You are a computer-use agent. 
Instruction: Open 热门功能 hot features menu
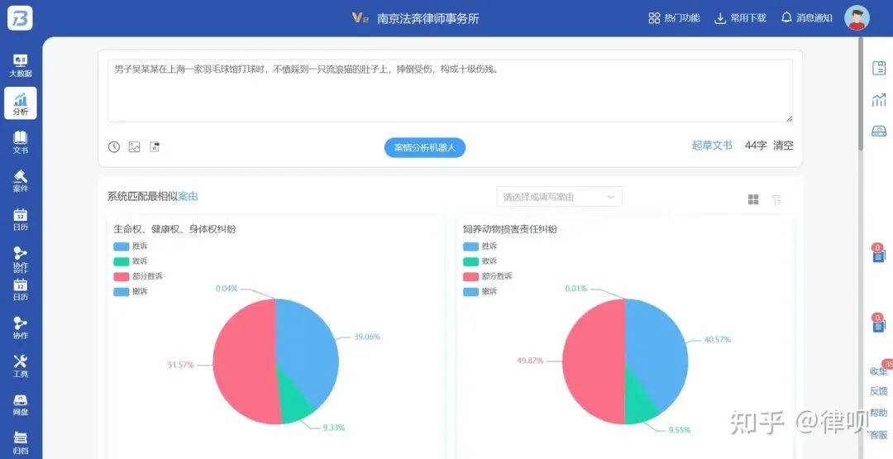(x=674, y=17)
